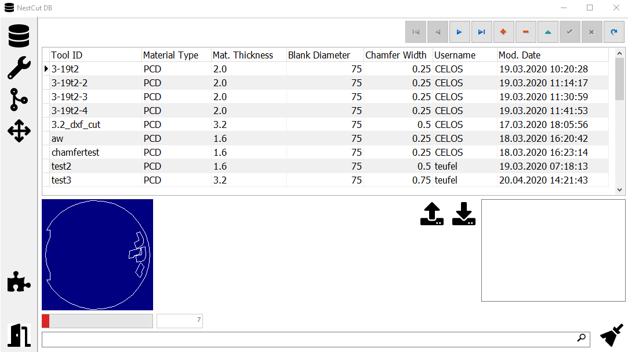
Task: Click the row indicator arrow of first row
Action: (x=46, y=69)
